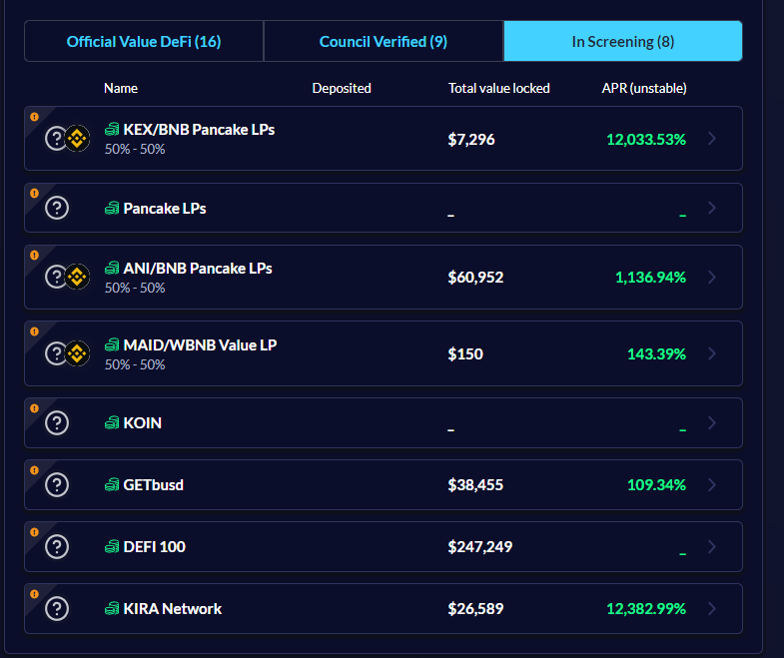Click the warning badge on KIRA Network row

(x=34, y=594)
